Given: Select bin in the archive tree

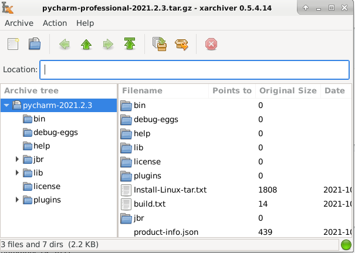Looking at the screenshot, I should [x=39, y=119].
